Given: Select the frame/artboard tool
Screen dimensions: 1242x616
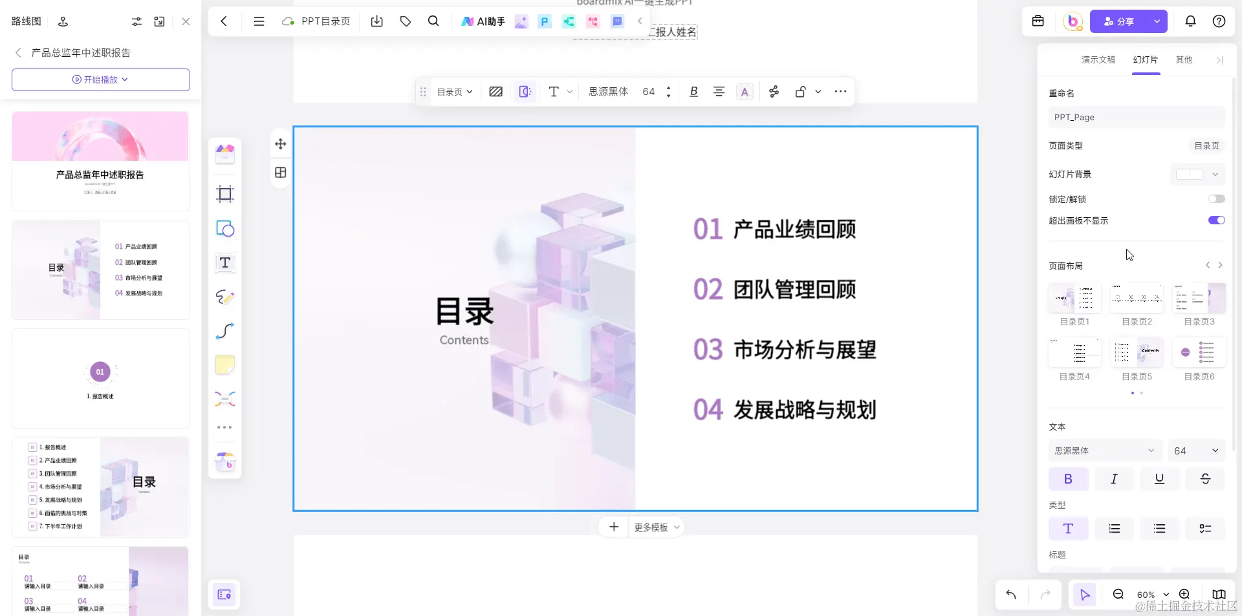Looking at the screenshot, I should click(224, 194).
